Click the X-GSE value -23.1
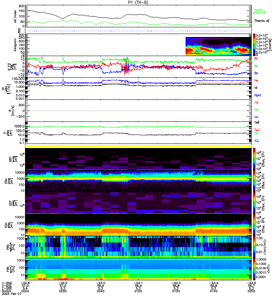 pyautogui.click(x=138, y=283)
